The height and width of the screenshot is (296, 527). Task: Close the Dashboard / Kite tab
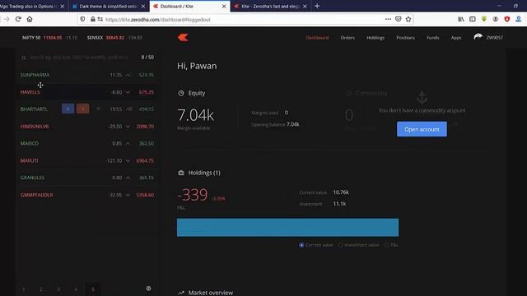[x=224, y=6]
